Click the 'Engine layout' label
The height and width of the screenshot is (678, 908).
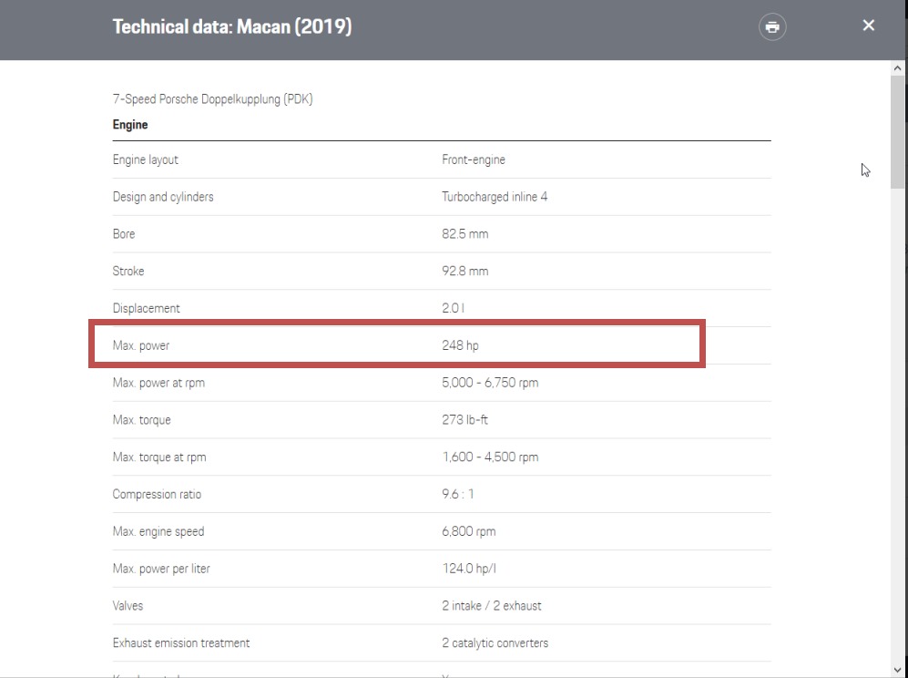pyautogui.click(x=146, y=160)
